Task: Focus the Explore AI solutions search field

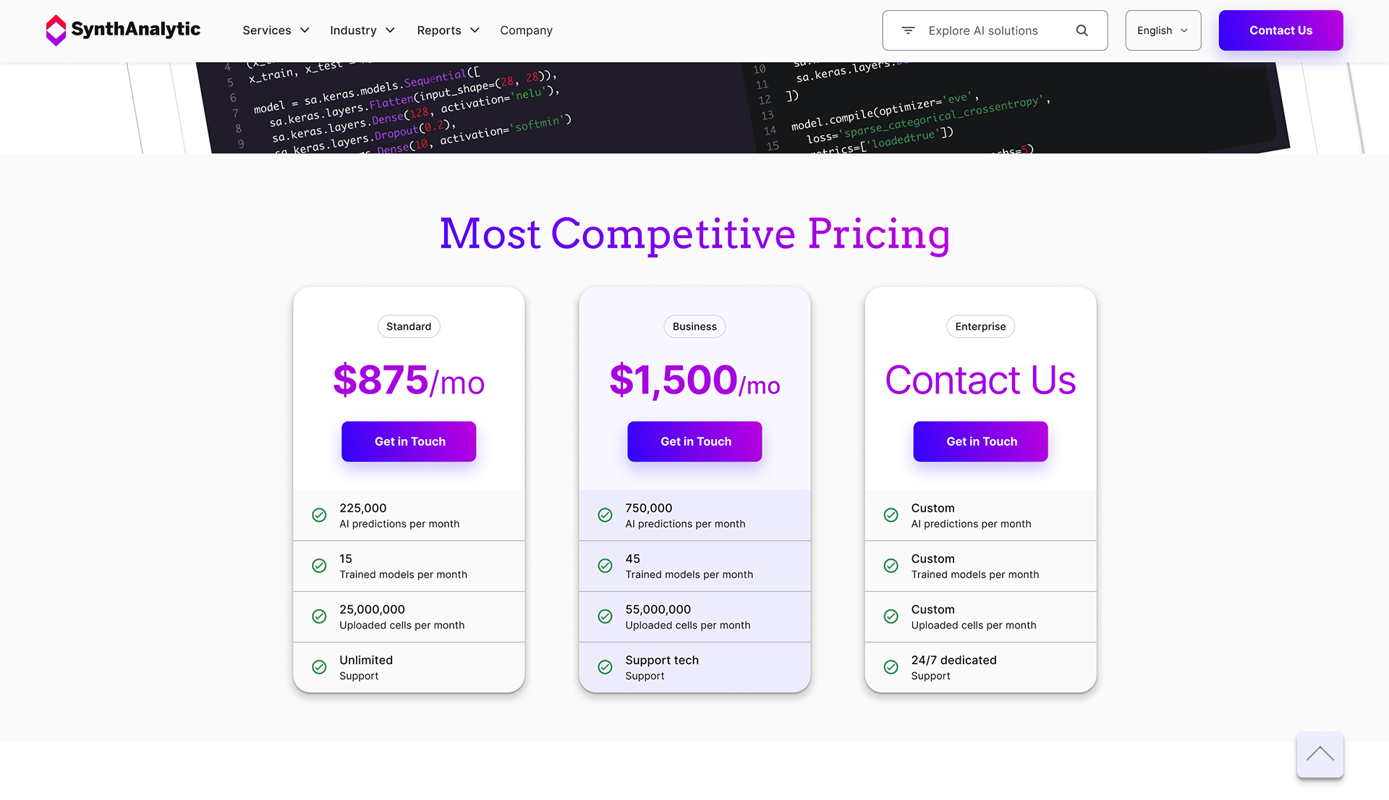Action: [991, 30]
